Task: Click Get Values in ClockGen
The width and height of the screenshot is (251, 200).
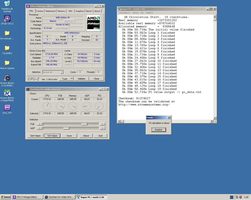Action: tap(36, 136)
